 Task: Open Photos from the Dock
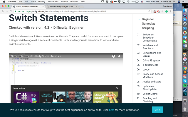coord(185,33)
